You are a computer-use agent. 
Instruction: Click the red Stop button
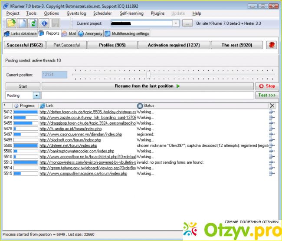point(267,86)
